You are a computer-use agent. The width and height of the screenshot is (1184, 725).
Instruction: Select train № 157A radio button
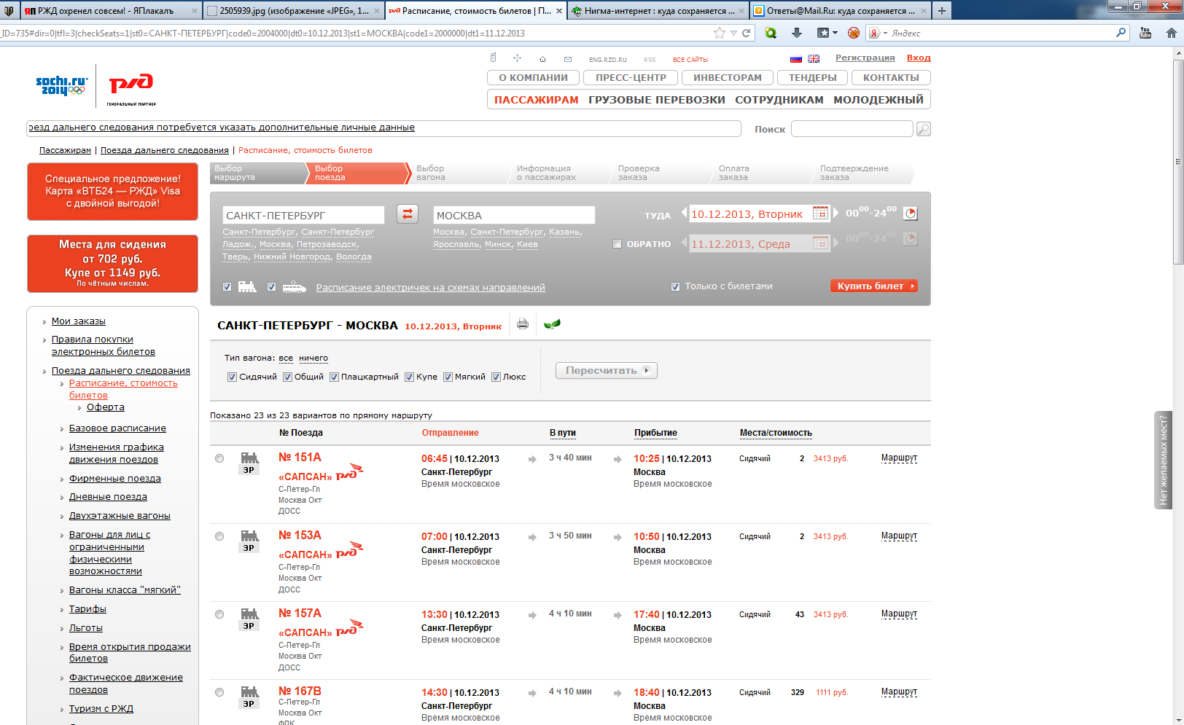pyautogui.click(x=219, y=614)
